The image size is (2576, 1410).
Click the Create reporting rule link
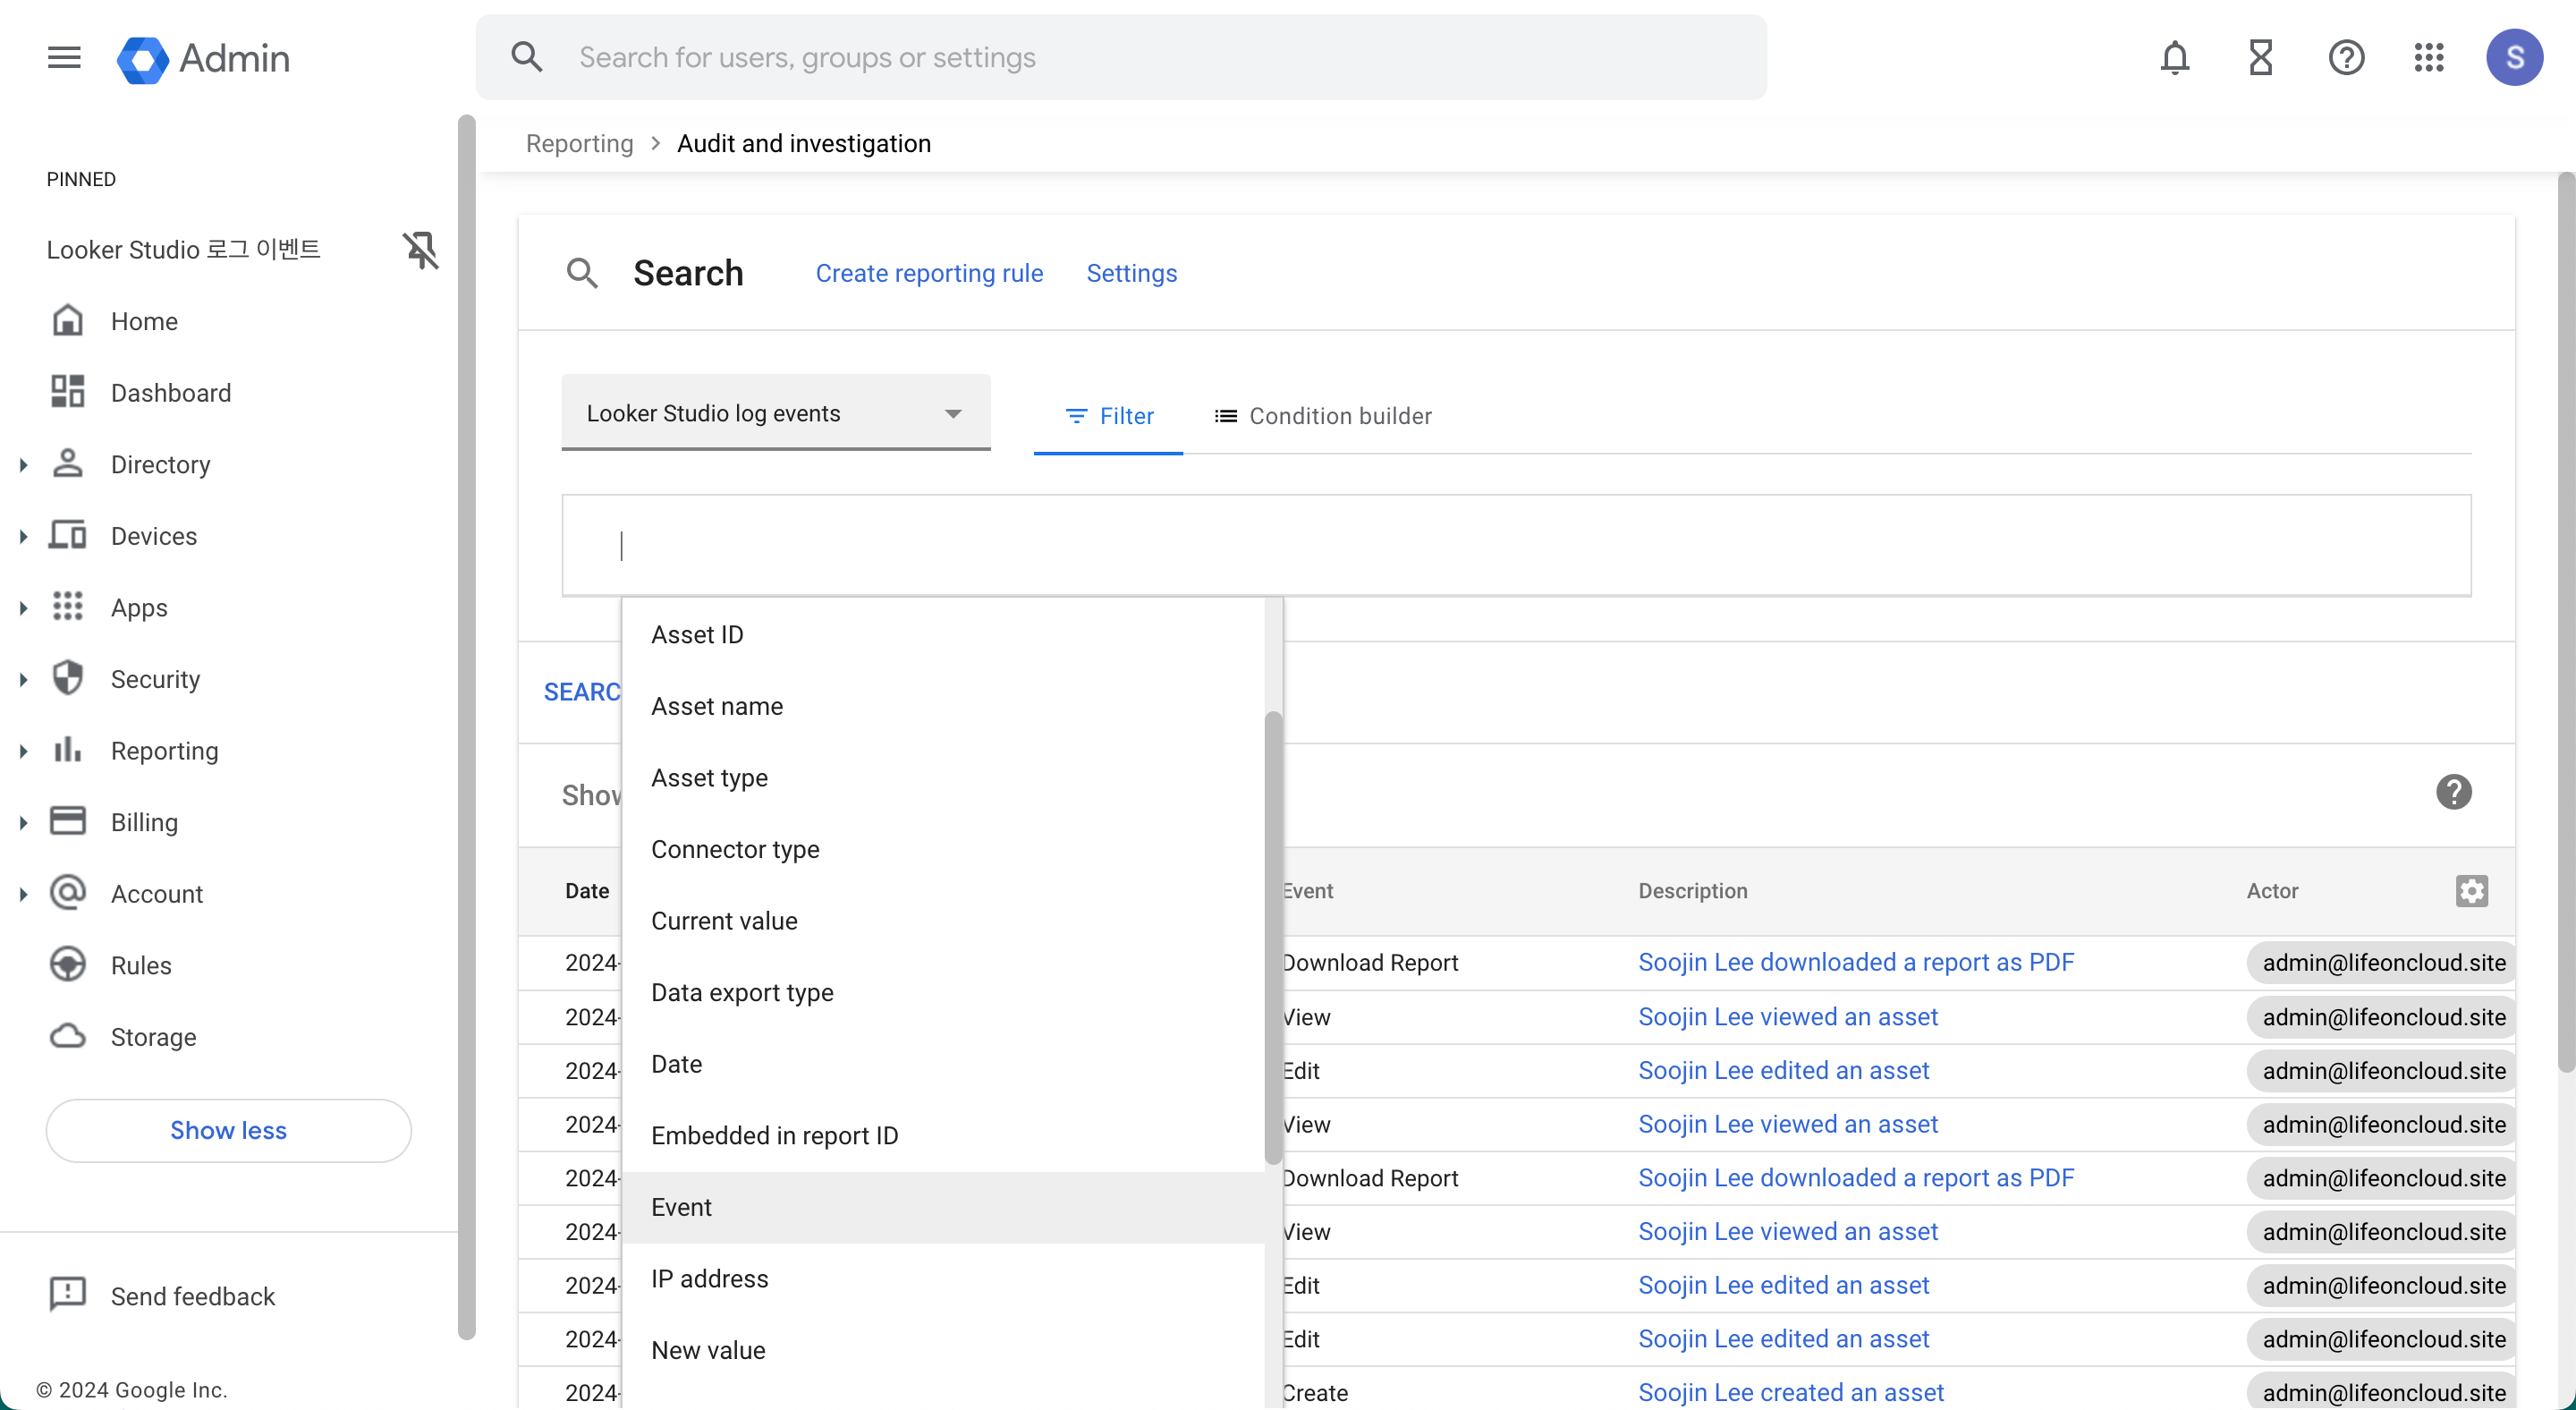pyautogui.click(x=929, y=273)
